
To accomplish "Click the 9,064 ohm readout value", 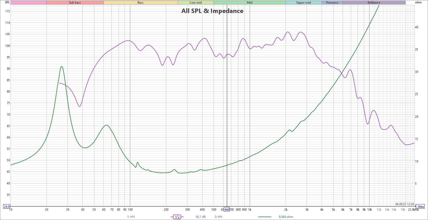I will coord(286,217).
